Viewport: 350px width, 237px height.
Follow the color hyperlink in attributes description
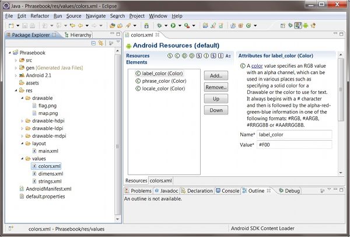click(257, 66)
